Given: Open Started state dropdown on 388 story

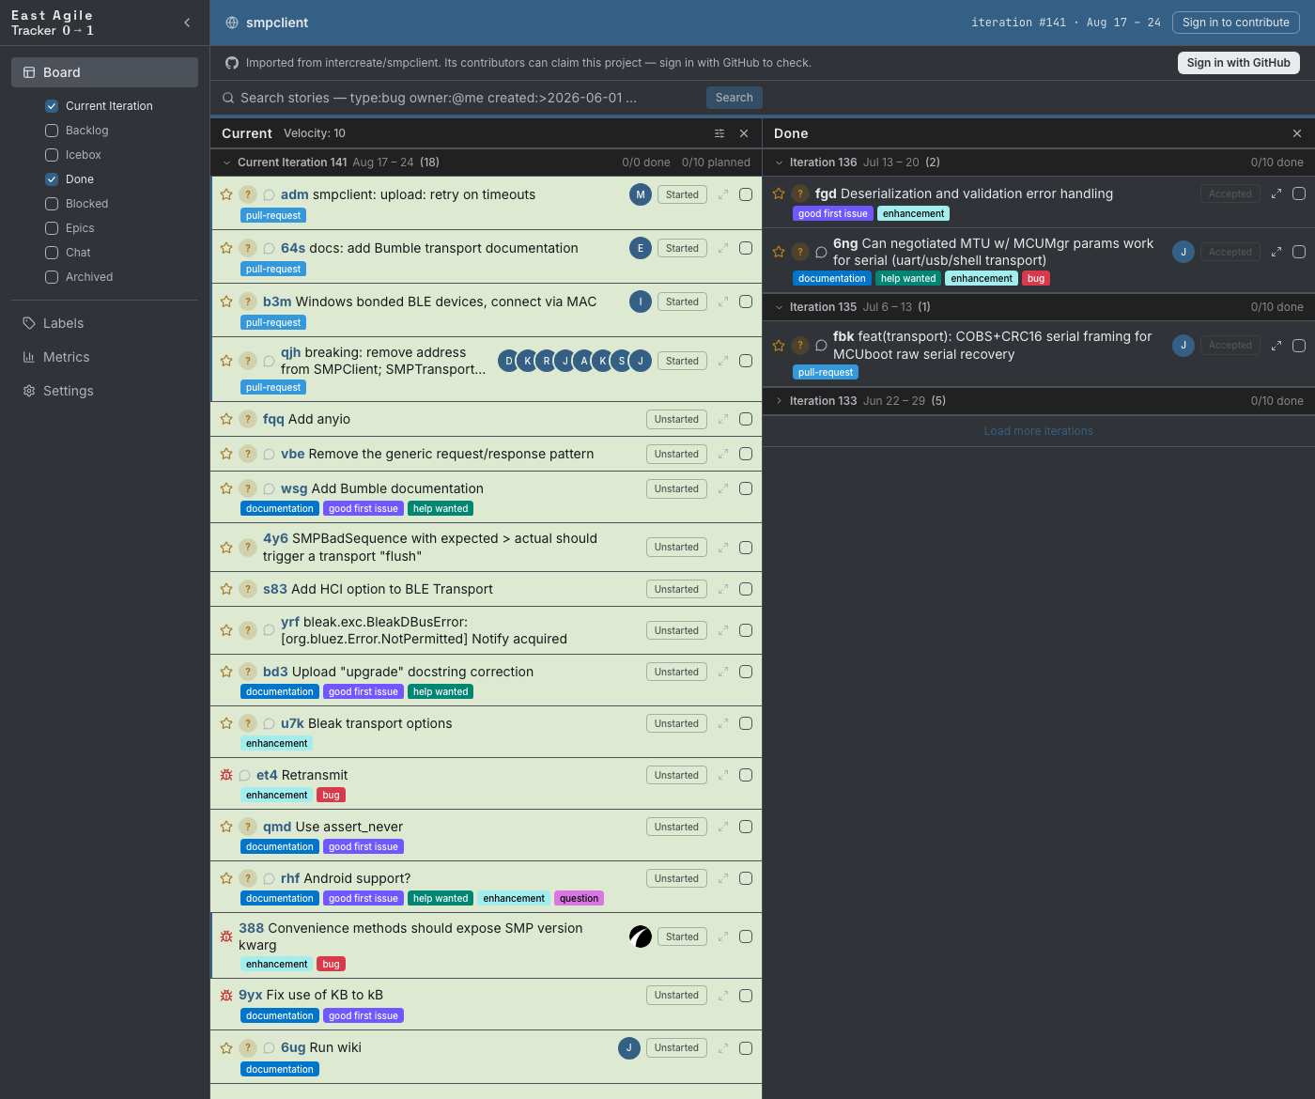Looking at the screenshot, I should pyautogui.click(x=682, y=936).
